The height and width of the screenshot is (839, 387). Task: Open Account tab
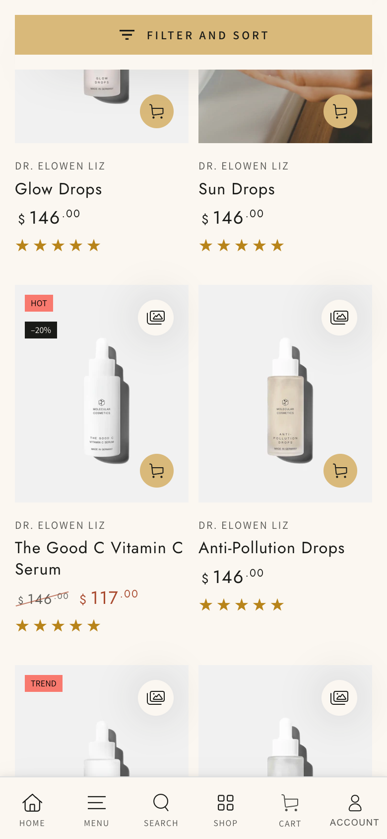pyautogui.click(x=355, y=810)
